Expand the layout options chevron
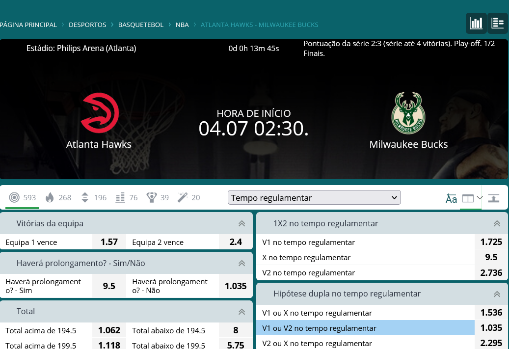Viewport: 509px width, 349px height. 480,198
